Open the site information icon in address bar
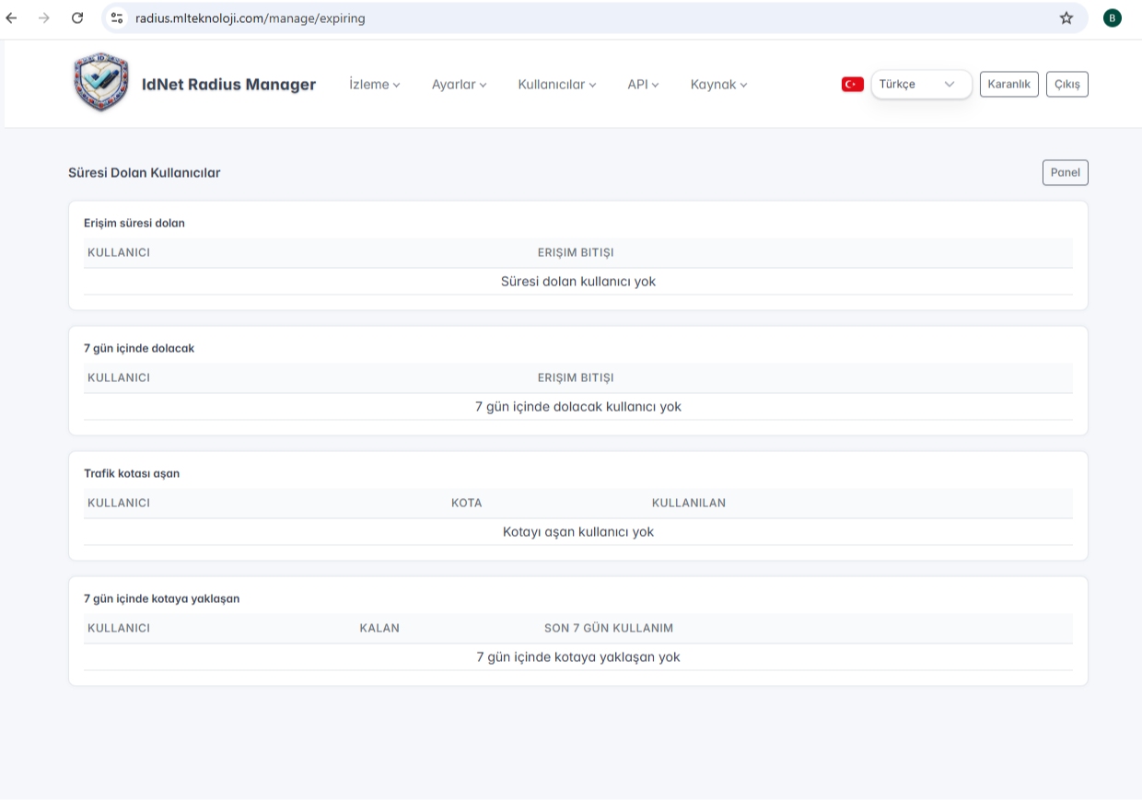This screenshot has width=1142, height=800. 117,17
